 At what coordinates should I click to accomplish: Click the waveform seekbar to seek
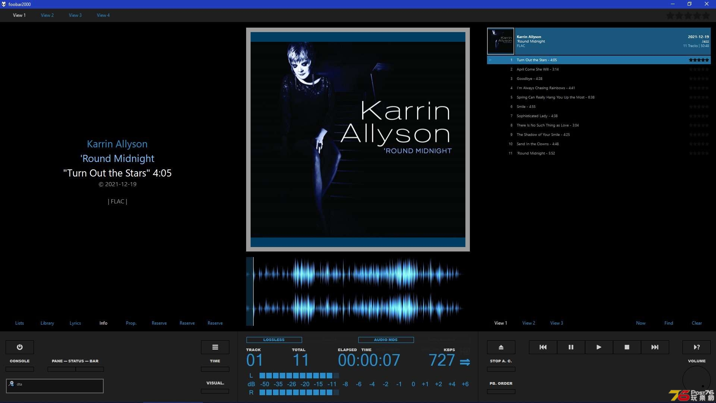pyautogui.click(x=358, y=291)
